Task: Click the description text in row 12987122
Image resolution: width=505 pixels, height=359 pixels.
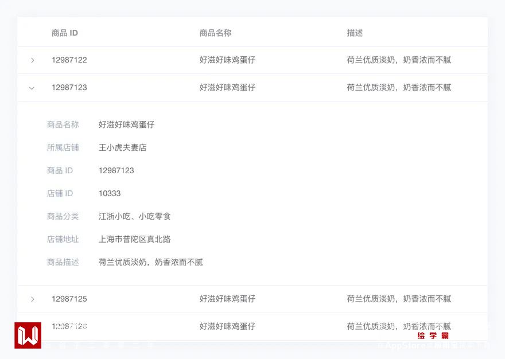Action: [399, 60]
